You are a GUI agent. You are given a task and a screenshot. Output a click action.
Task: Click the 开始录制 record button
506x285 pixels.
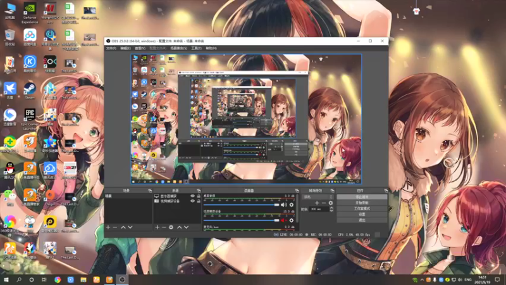pyautogui.click(x=362, y=203)
